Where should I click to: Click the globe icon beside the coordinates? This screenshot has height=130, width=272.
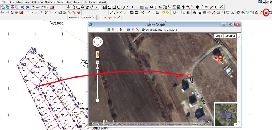143,30
